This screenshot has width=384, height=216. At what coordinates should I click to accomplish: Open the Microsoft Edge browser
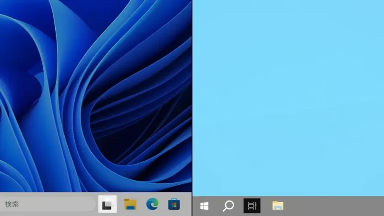(x=152, y=205)
